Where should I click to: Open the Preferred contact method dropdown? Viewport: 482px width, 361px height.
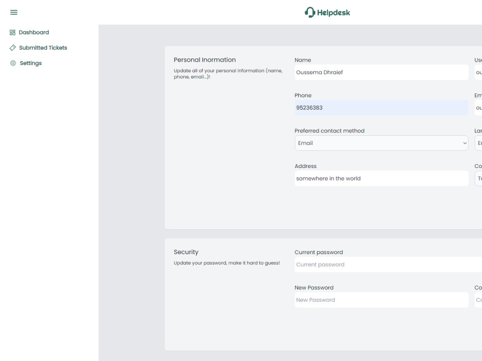(381, 143)
